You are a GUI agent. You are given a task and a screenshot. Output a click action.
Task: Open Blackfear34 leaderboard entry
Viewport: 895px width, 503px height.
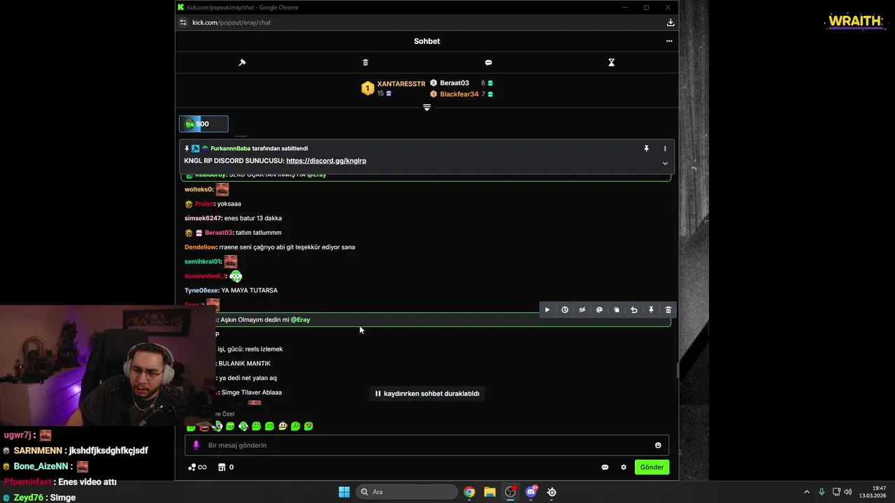[459, 94]
